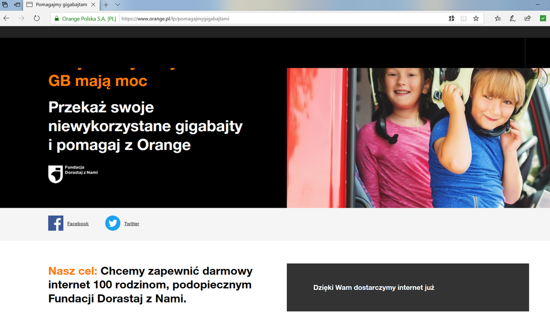Viewport: 550px width, 313px height.
Task: Open the Facebook share link
Action: (78, 224)
